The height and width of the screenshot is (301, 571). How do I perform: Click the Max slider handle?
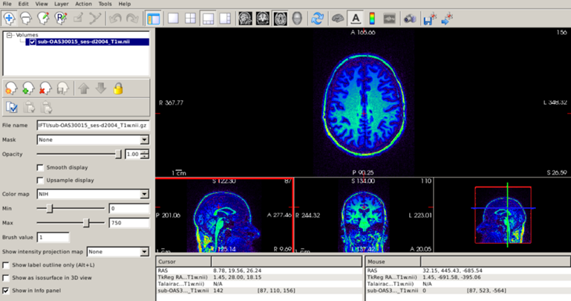click(86, 223)
